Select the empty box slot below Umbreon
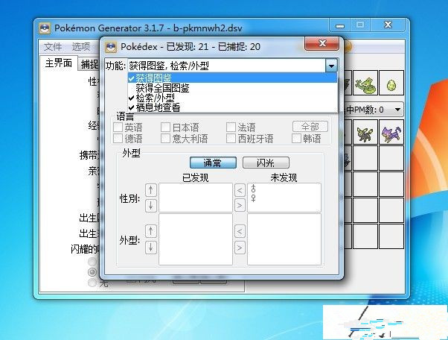 (x=365, y=158)
